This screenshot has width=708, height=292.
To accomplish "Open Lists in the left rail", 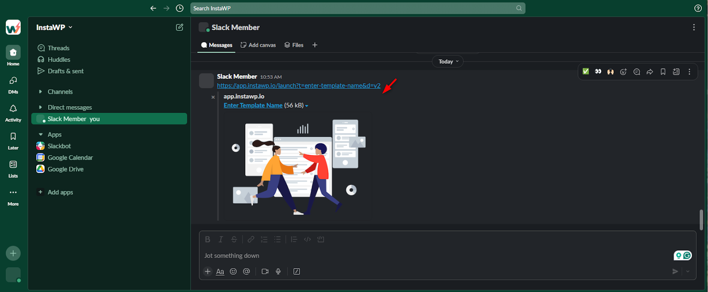I will tap(13, 169).
